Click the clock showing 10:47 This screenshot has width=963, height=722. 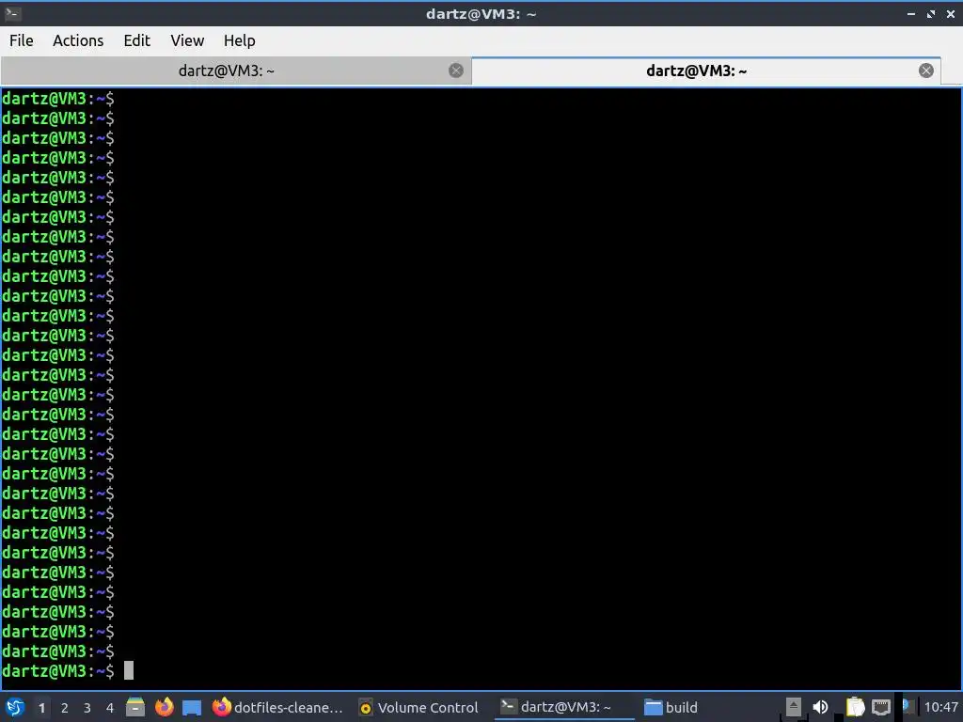click(940, 707)
